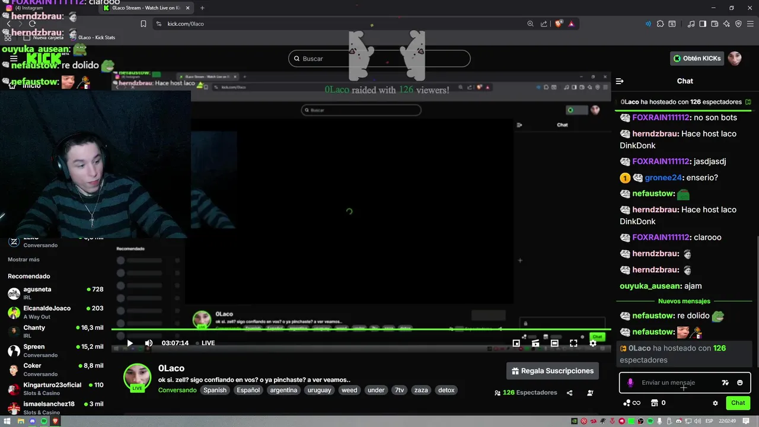
Task: Enter fullscreen on the player
Action: pyautogui.click(x=573, y=343)
